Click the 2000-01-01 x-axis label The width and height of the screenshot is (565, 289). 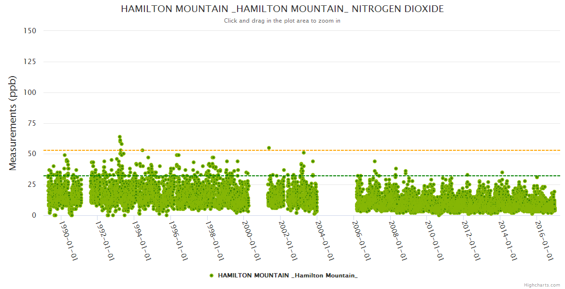coord(251,241)
